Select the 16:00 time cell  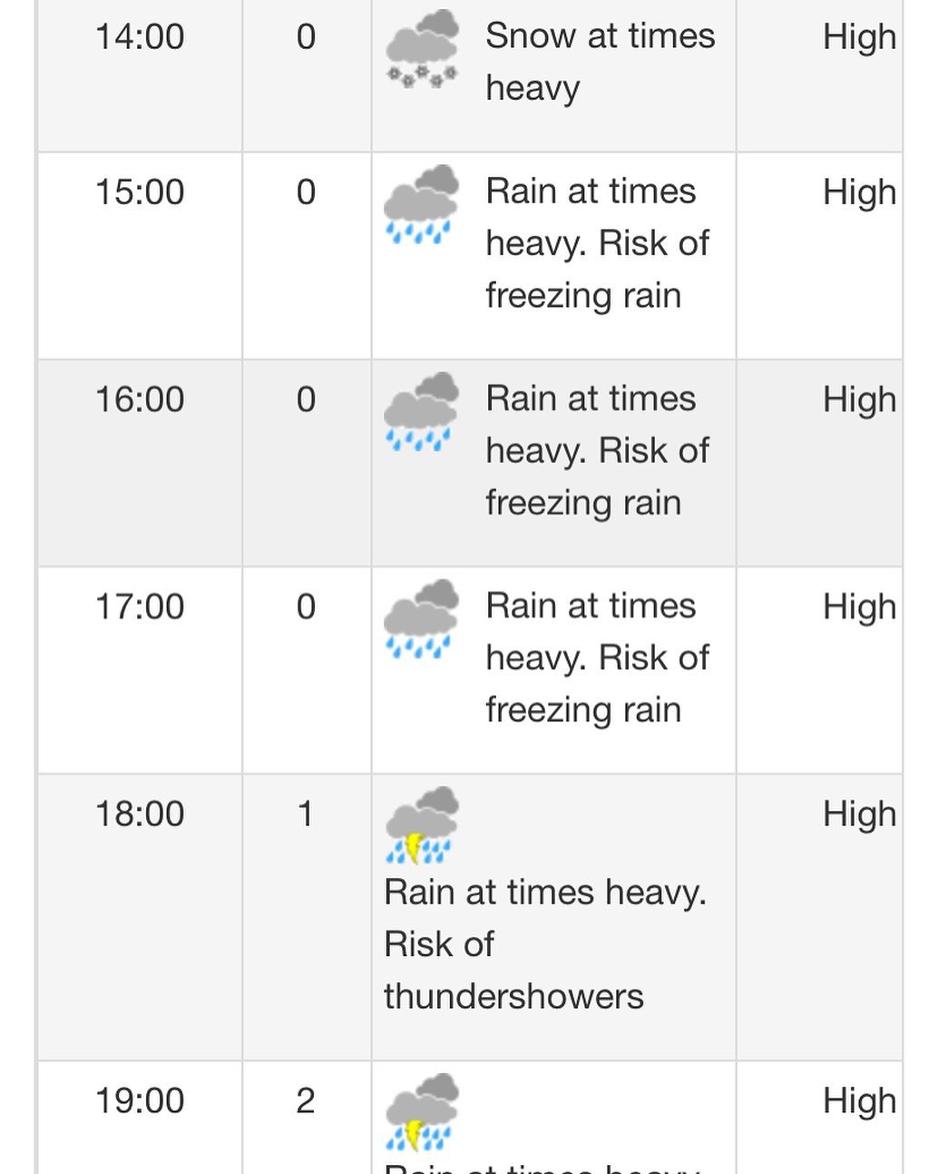point(140,400)
